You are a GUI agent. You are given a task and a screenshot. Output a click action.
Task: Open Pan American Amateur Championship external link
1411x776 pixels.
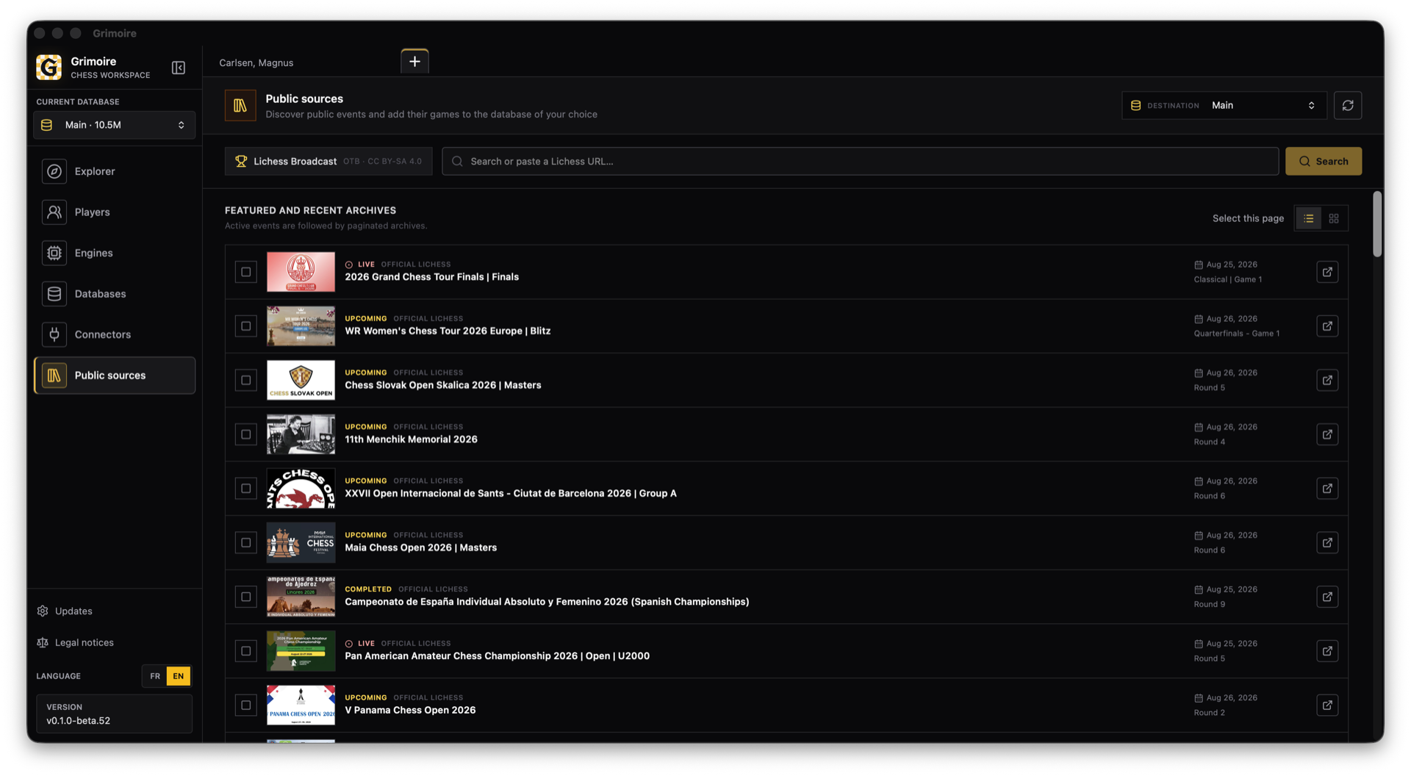coord(1327,651)
